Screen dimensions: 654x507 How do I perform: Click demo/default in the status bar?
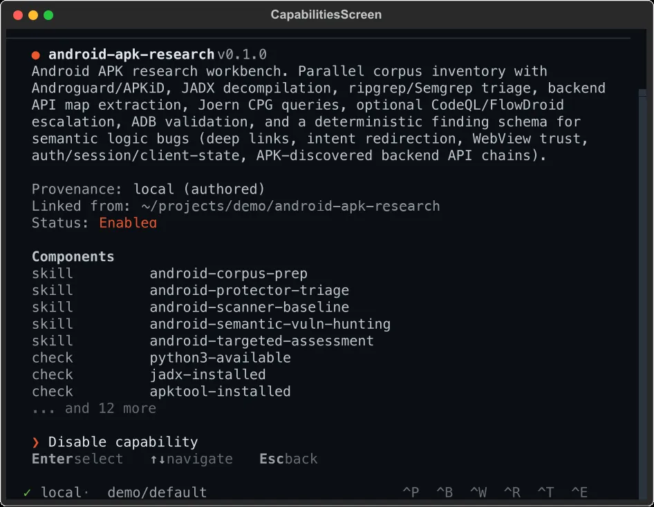point(157,492)
